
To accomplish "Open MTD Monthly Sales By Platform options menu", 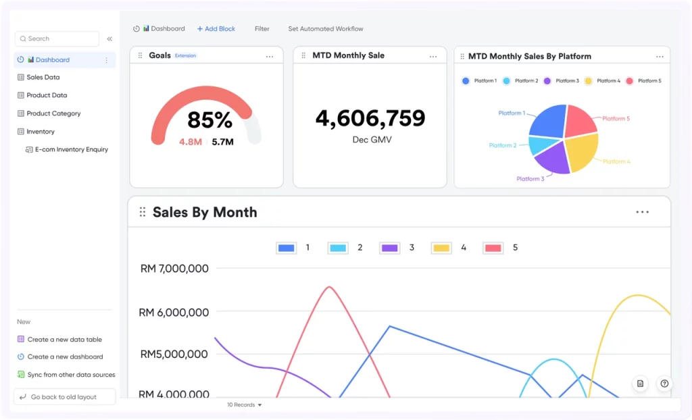I will tap(660, 57).
